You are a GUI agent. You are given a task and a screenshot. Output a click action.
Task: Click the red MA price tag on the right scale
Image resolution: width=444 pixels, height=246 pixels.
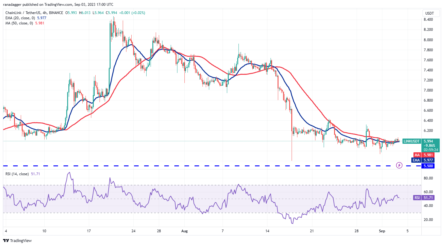coord(426,155)
